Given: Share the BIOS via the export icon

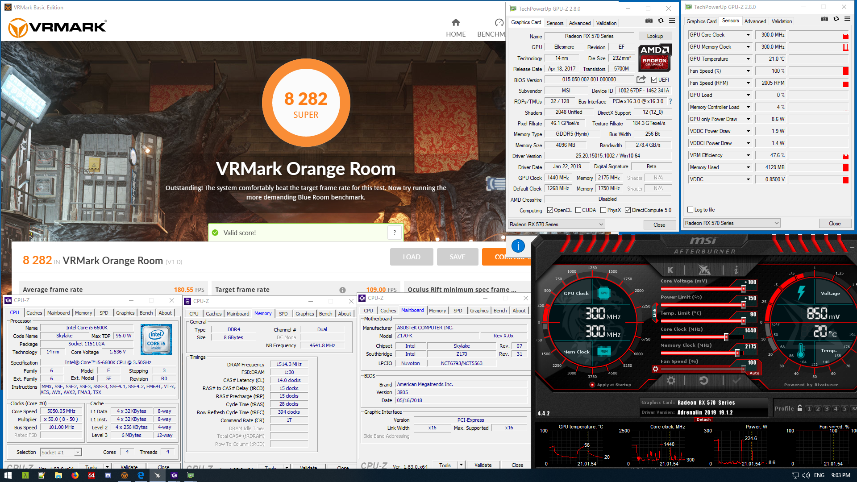Looking at the screenshot, I should (x=641, y=79).
